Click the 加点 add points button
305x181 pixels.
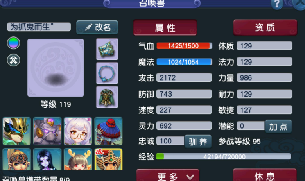click(278, 127)
